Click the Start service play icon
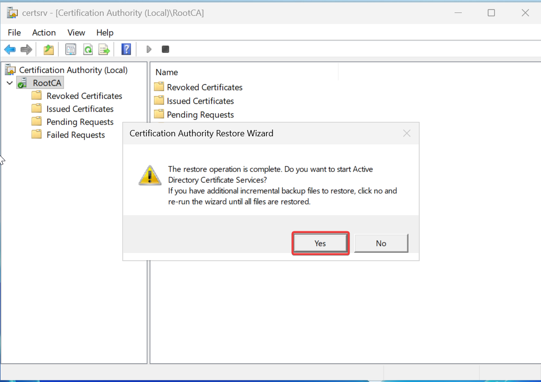The height and width of the screenshot is (382, 541). click(149, 49)
